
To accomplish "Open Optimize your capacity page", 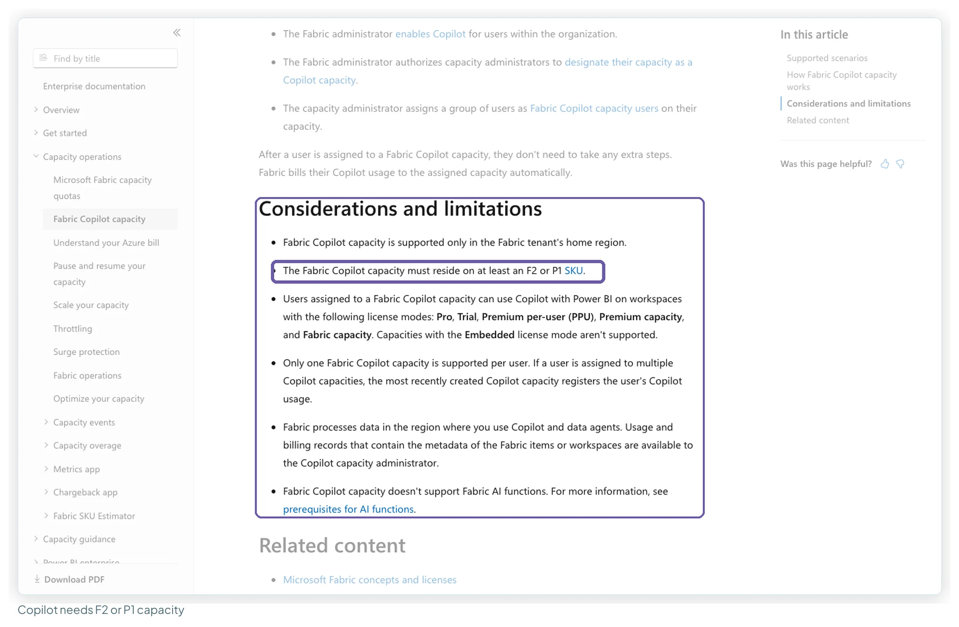I will [99, 399].
